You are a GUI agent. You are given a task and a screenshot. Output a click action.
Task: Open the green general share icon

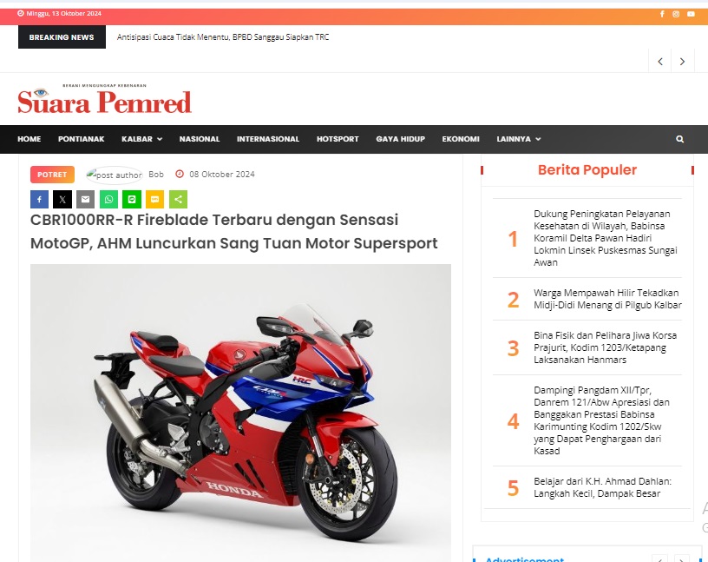click(x=179, y=200)
